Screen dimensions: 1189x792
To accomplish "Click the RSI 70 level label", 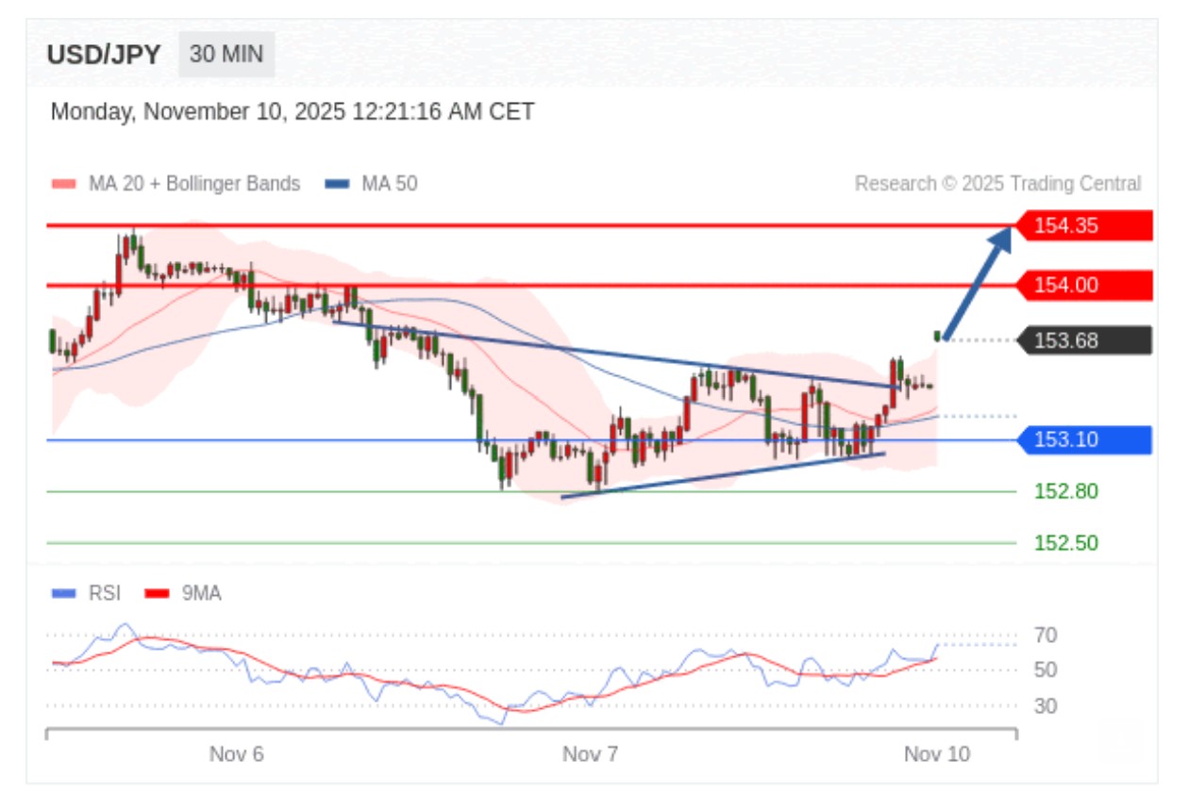I will click(1045, 635).
